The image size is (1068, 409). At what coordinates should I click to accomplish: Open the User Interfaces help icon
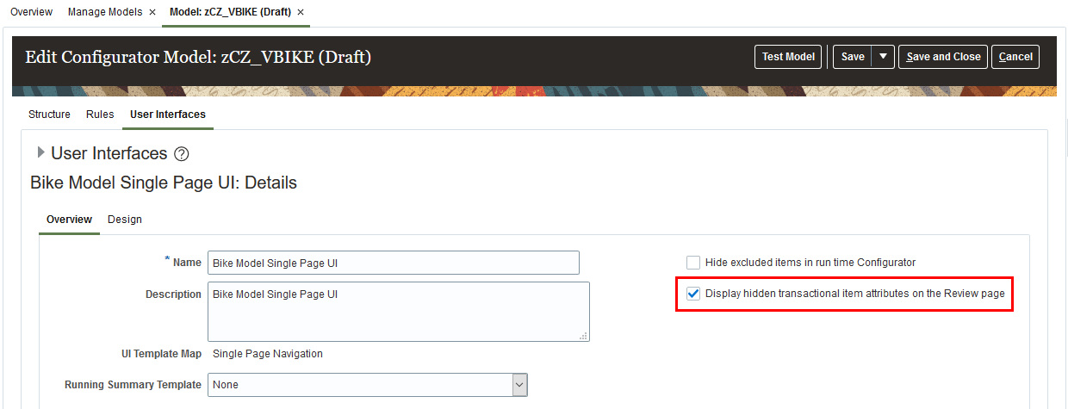181,154
